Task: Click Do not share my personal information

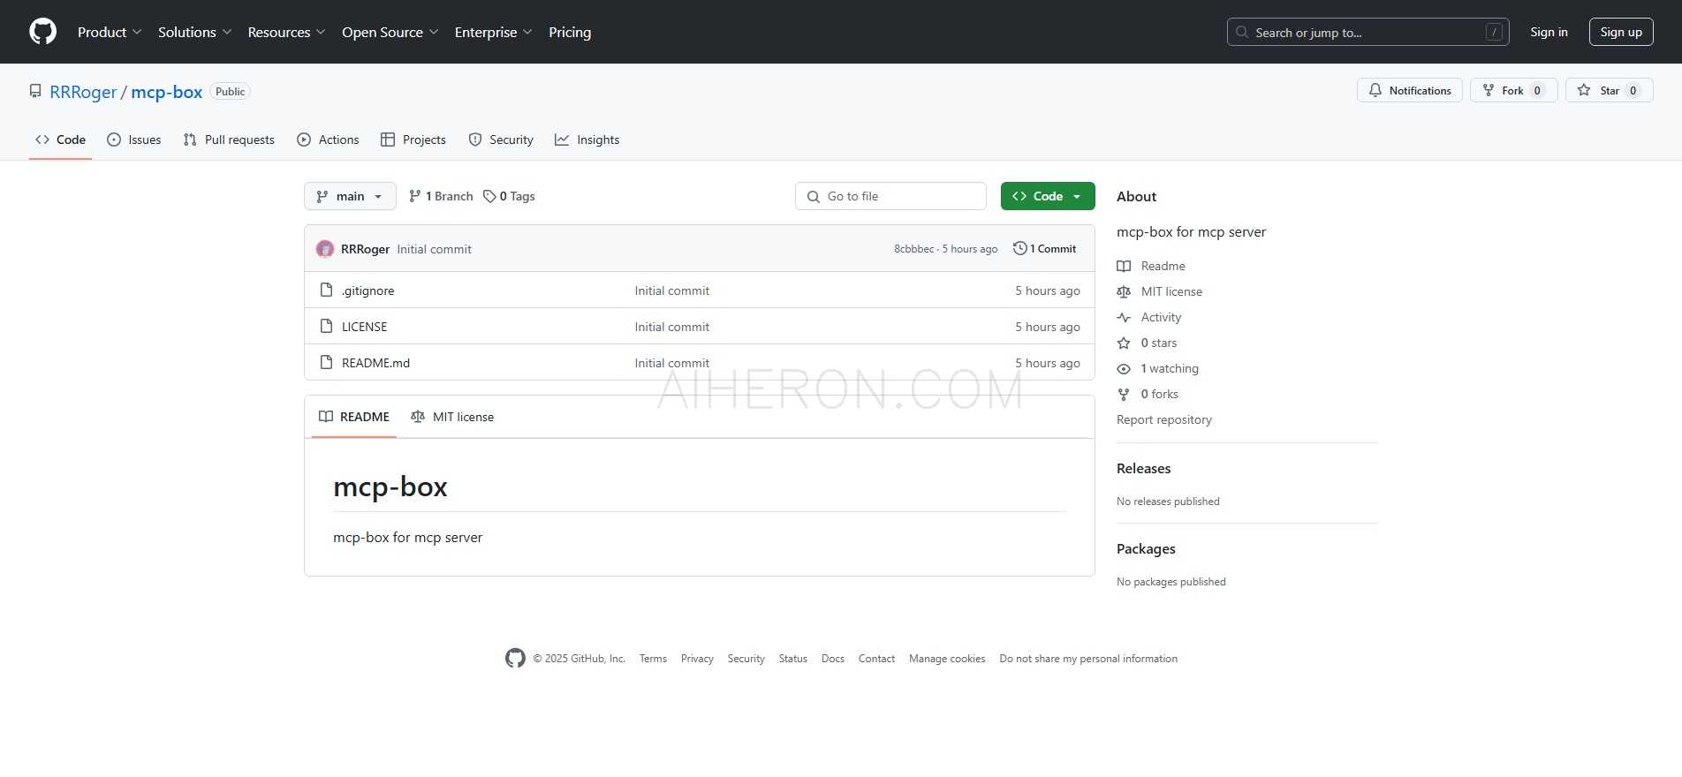Action: [1088, 659]
